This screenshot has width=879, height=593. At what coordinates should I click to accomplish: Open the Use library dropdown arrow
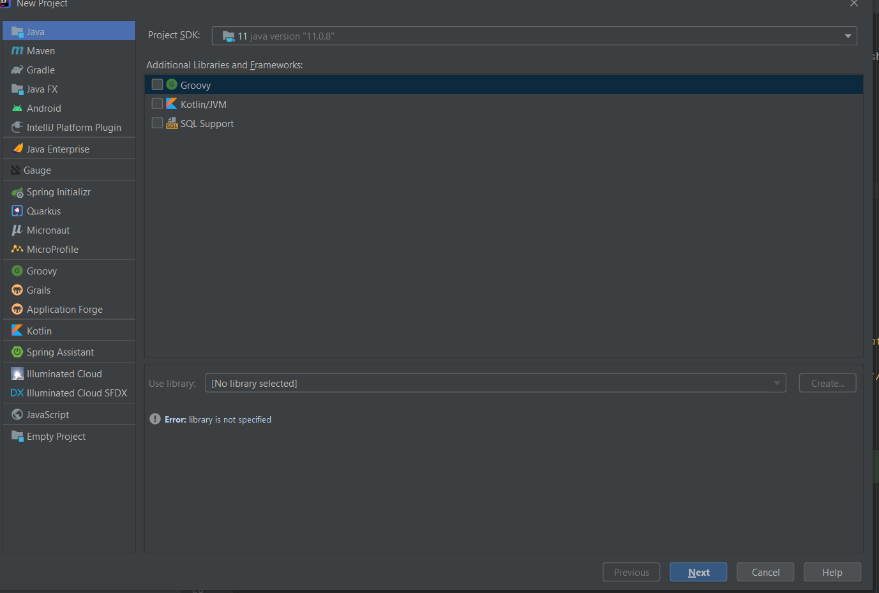pyautogui.click(x=777, y=383)
